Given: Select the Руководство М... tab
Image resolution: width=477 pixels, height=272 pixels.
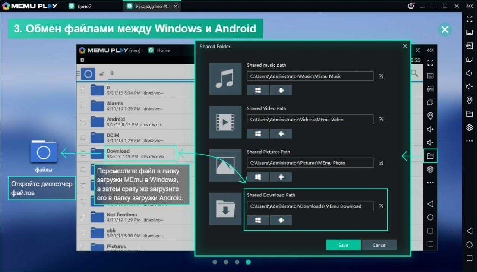Looking at the screenshot, I should pyautogui.click(x=152, y=6).
